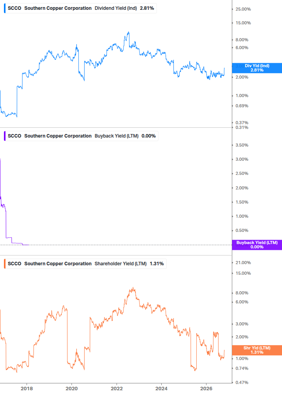282x395 pixels.
Task: Click the purple Buyback Yield (LTM) 0.00% axis tag
Action: point(257,245)
